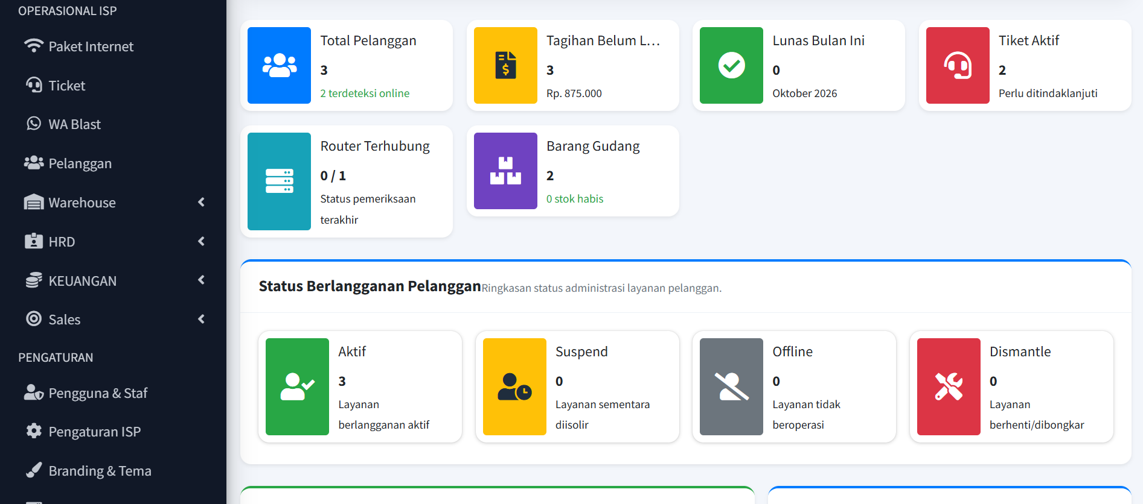Click the gray Offline user-slash icon
Image resolution: width=1143 pixels, height=504 pixels.
click(731, 386)
